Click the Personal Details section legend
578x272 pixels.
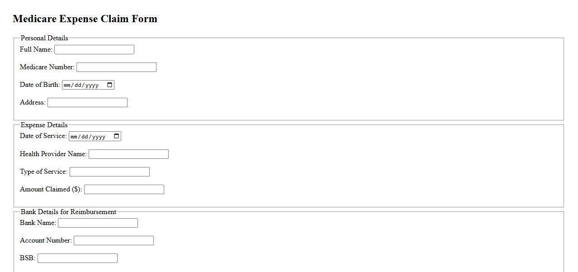click(44, 38)
